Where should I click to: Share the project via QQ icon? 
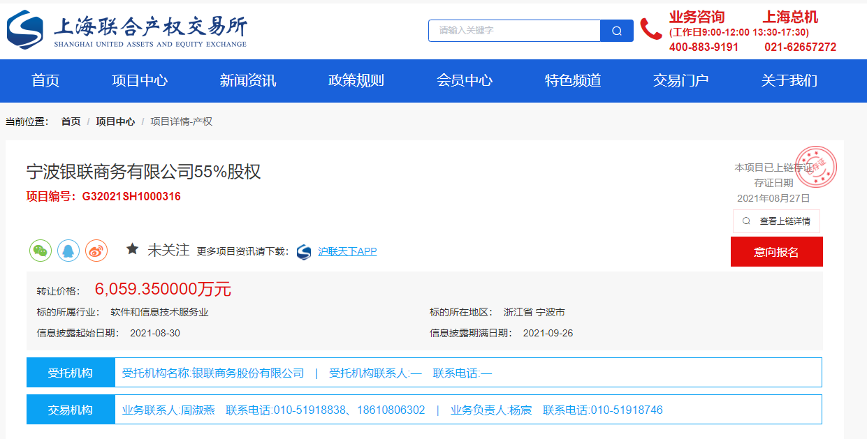[68, 251]
